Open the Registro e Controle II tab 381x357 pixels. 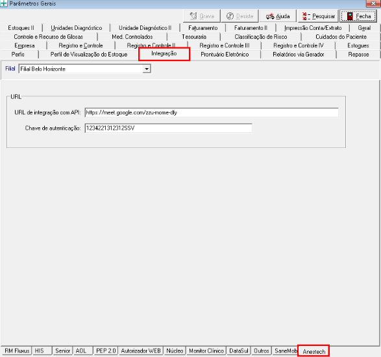[151, 45]
